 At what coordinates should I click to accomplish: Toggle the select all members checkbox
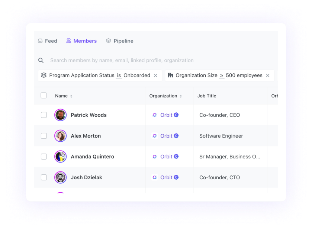coord(44,96)
